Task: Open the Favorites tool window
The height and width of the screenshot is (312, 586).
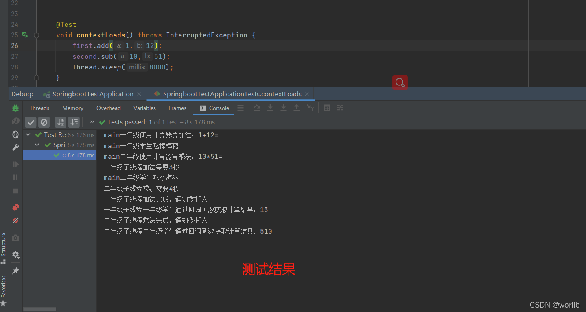Action: tap(4, 290)
